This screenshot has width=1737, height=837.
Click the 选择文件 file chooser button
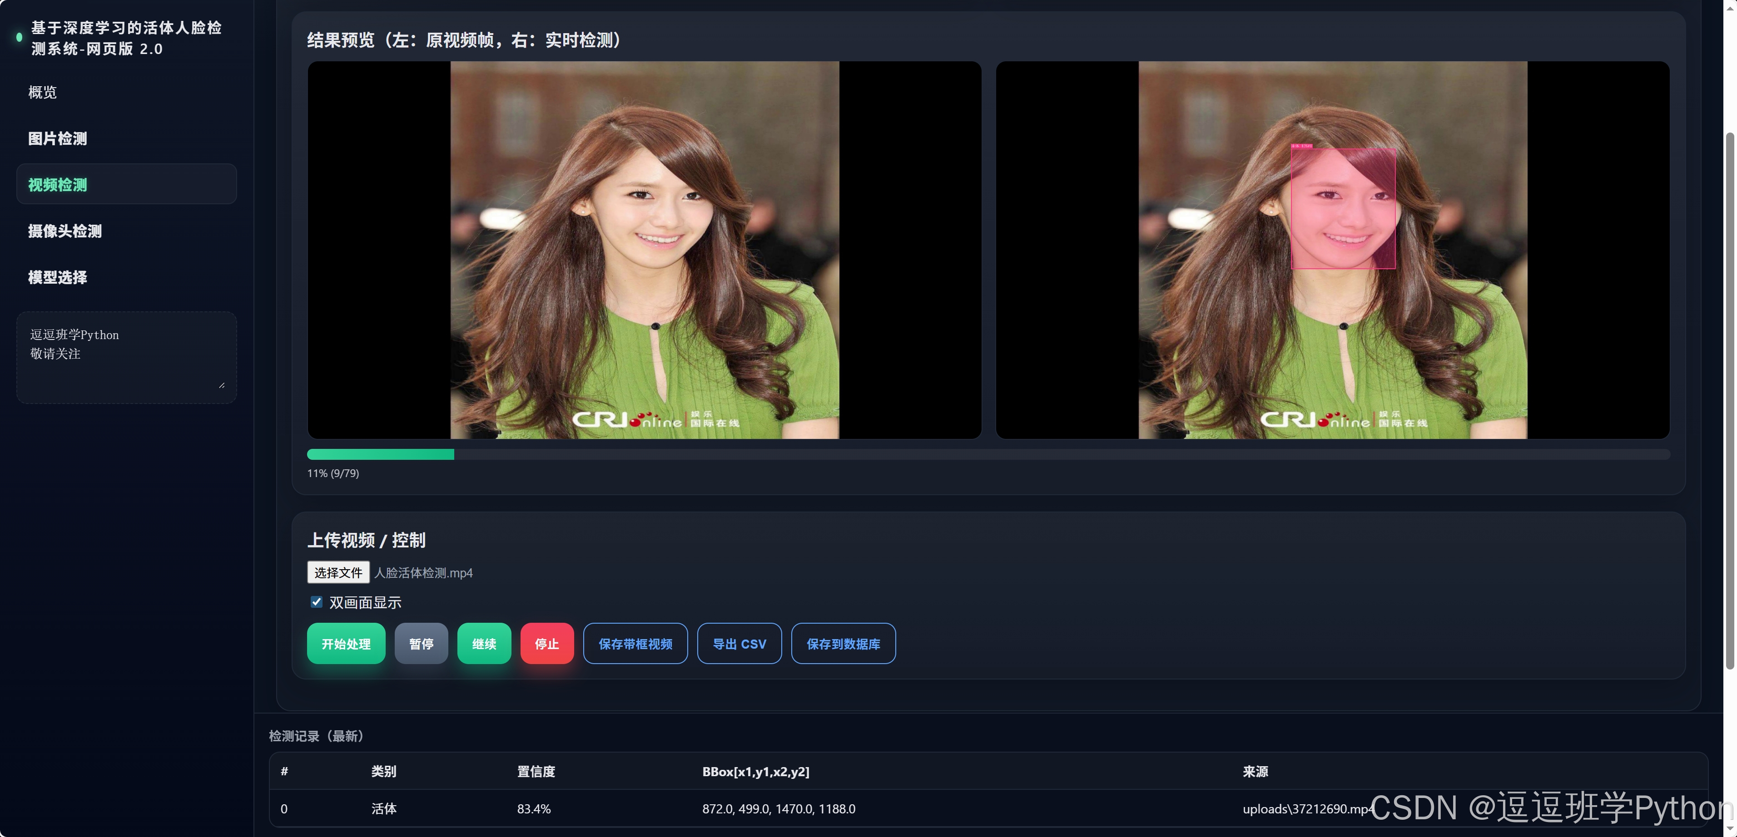338,572
